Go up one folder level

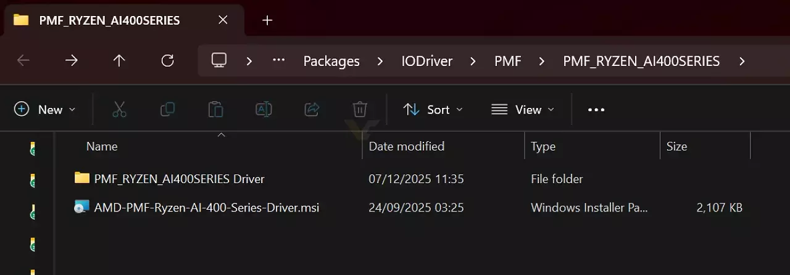pos(119,60)
